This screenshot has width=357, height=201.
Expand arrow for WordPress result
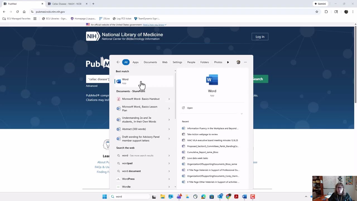[169, 179]
